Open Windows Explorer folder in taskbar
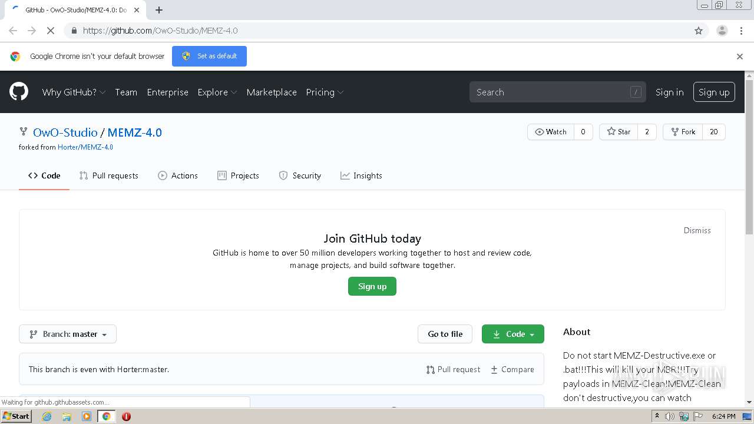754x424 pixels. 67,416
